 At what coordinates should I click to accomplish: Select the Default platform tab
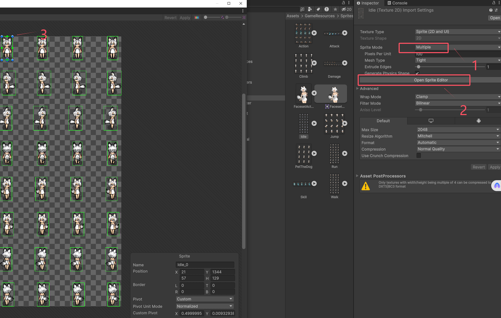click(383, 121)
